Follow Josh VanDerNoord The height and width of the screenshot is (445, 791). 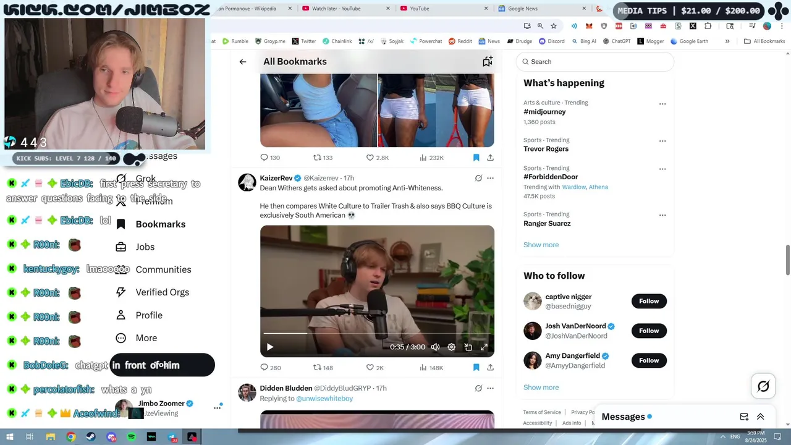649,331
